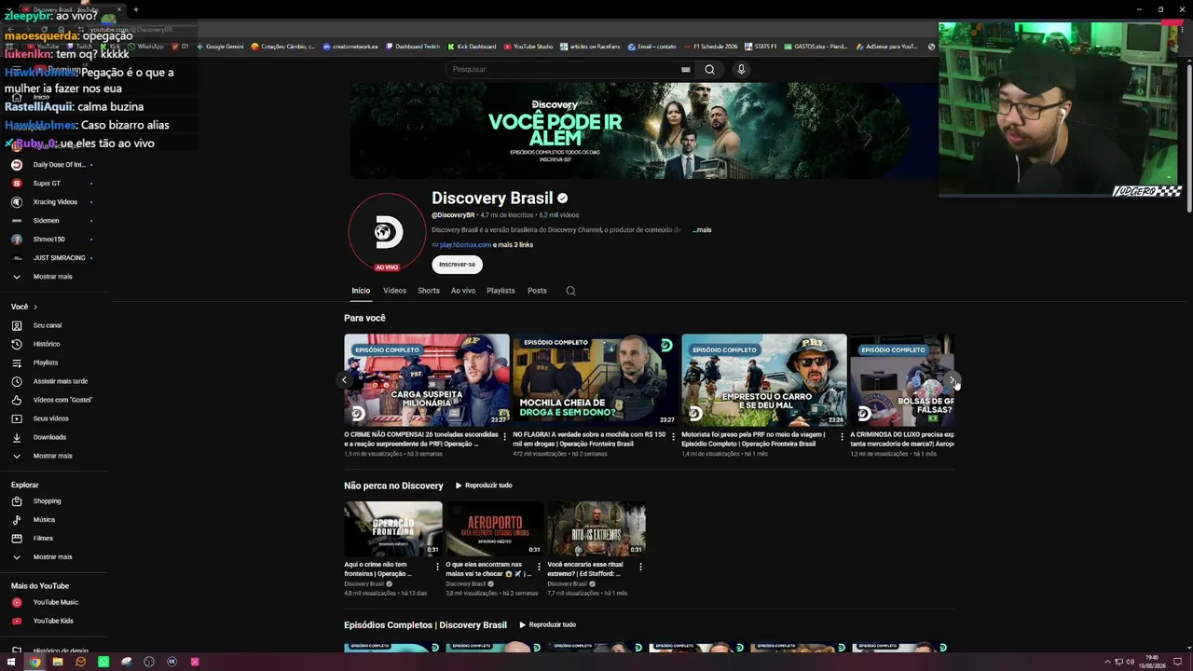Open the Shmee150 subscription channel
This screenshot has height=671, width=1193.
(x=48, y=240)
